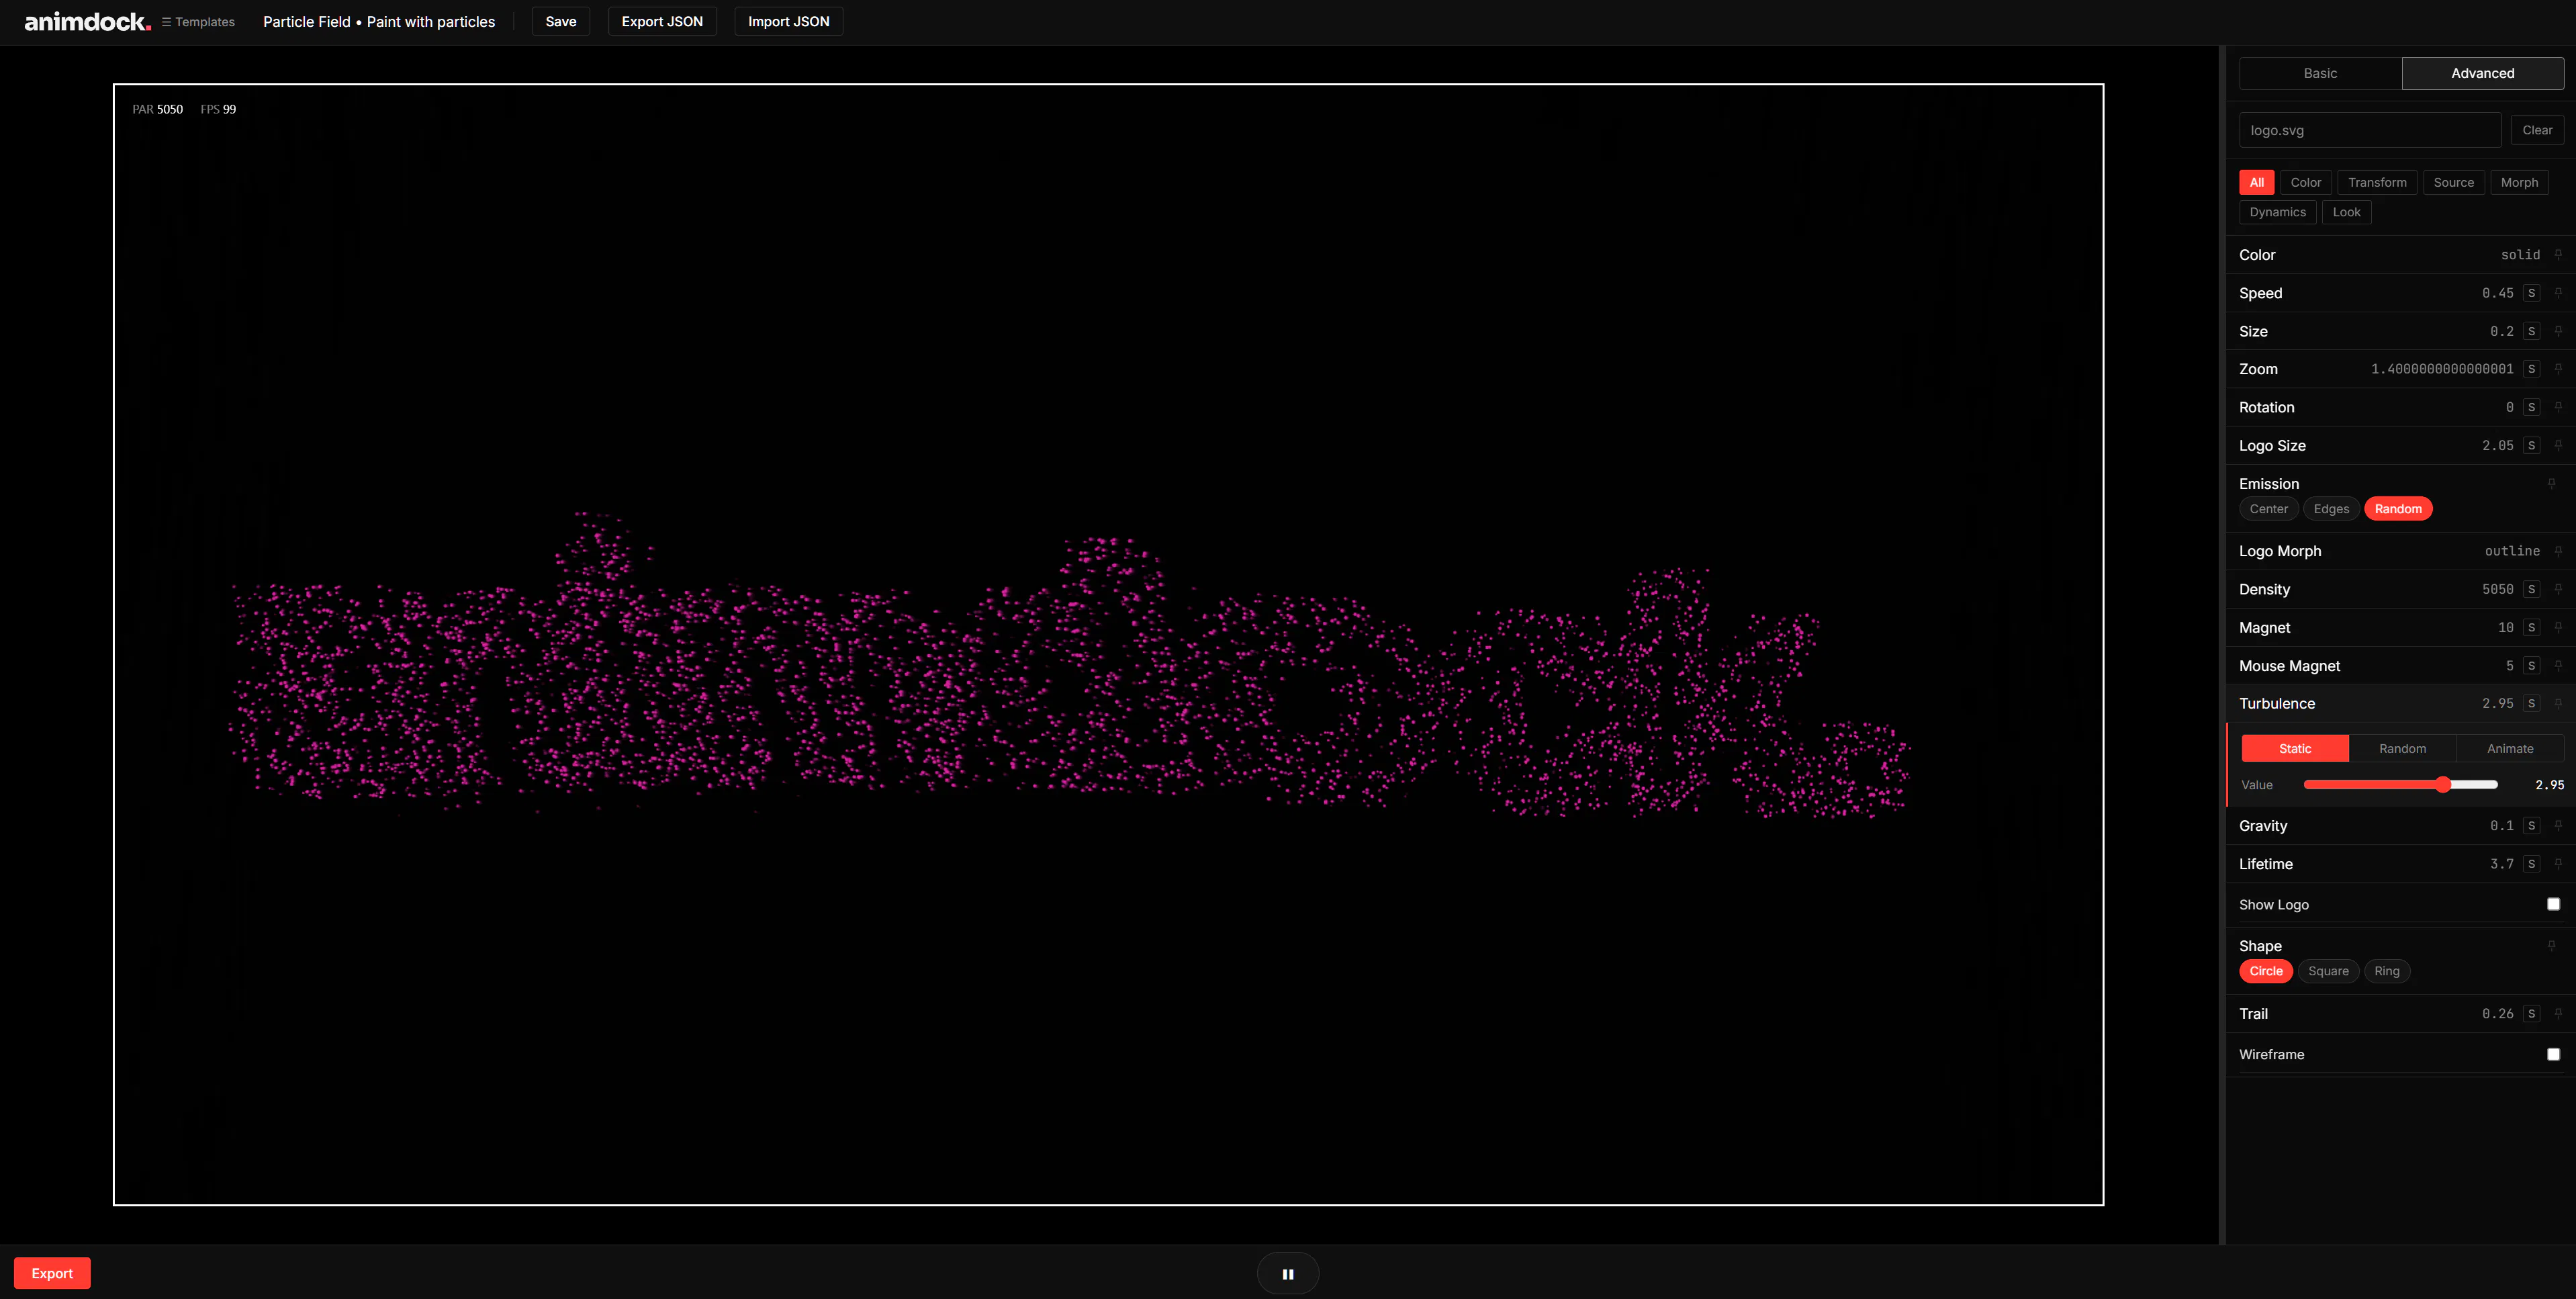2576x1299 pixels.
Task: Click the S mode button for Turbulence
Action: [2531, 704]
